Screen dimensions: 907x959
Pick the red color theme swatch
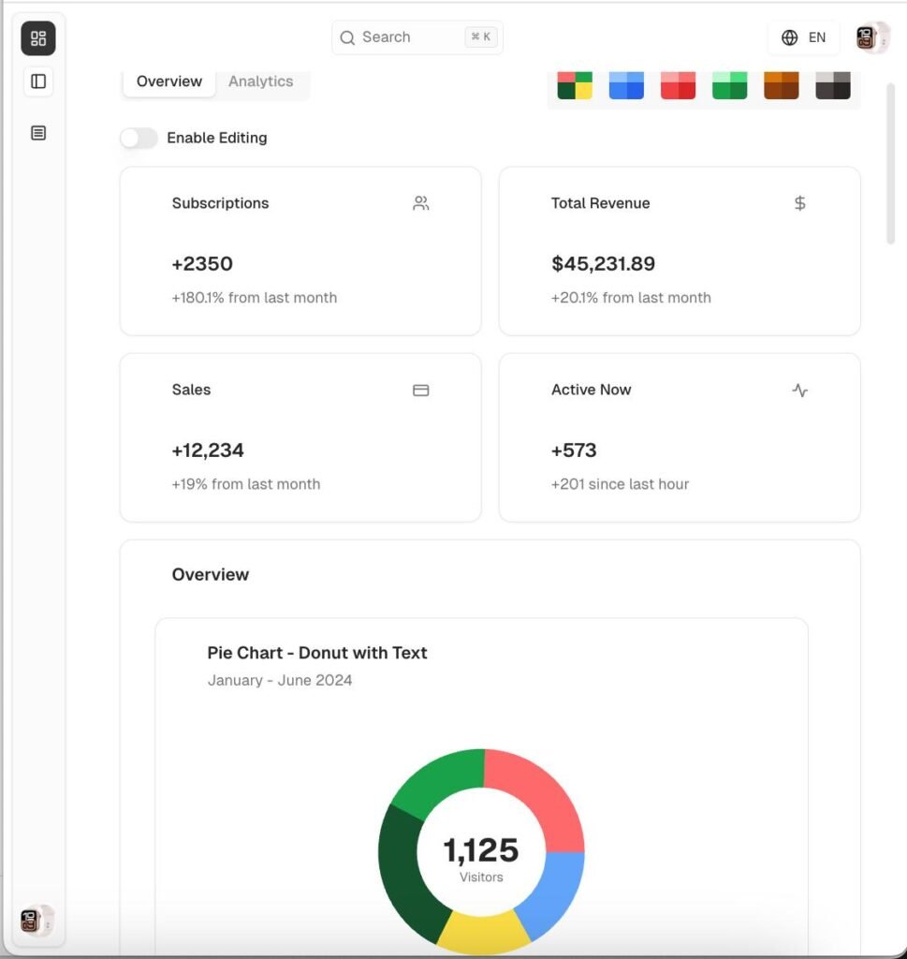678,86
